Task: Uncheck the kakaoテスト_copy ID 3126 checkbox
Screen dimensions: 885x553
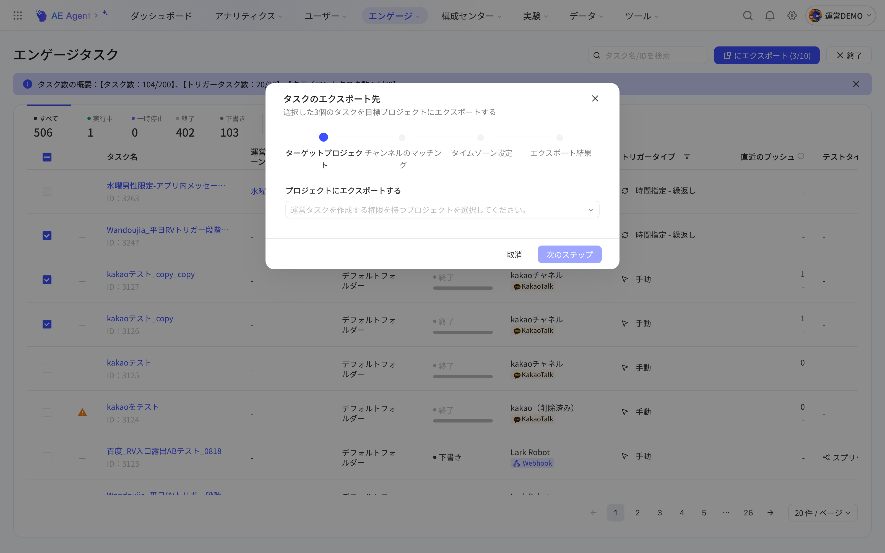Action: click(x=47, y=324)
